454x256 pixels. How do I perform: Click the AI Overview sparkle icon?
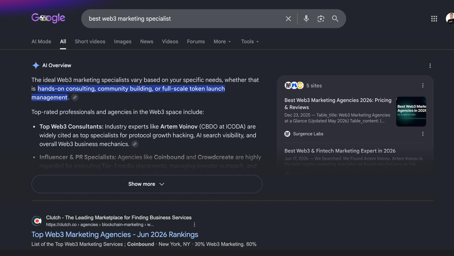tap(35, 66)
